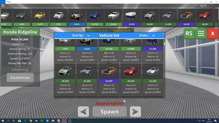The width and height of the screenshot is (219, 123).
Task: Select the 18,250 green car in top strip
Action: tap(150, 17)
